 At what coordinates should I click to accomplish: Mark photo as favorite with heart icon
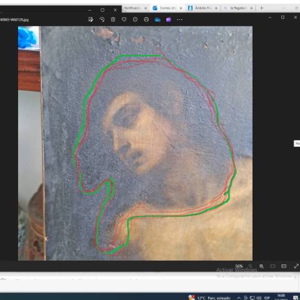(124, 19)
